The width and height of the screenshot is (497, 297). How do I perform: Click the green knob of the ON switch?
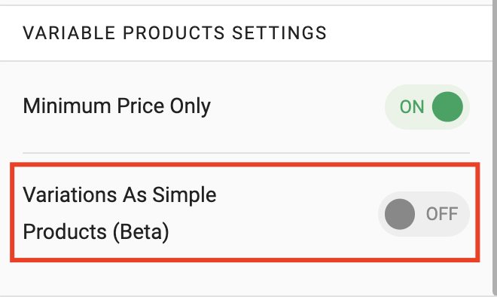(x=447, y=106)
